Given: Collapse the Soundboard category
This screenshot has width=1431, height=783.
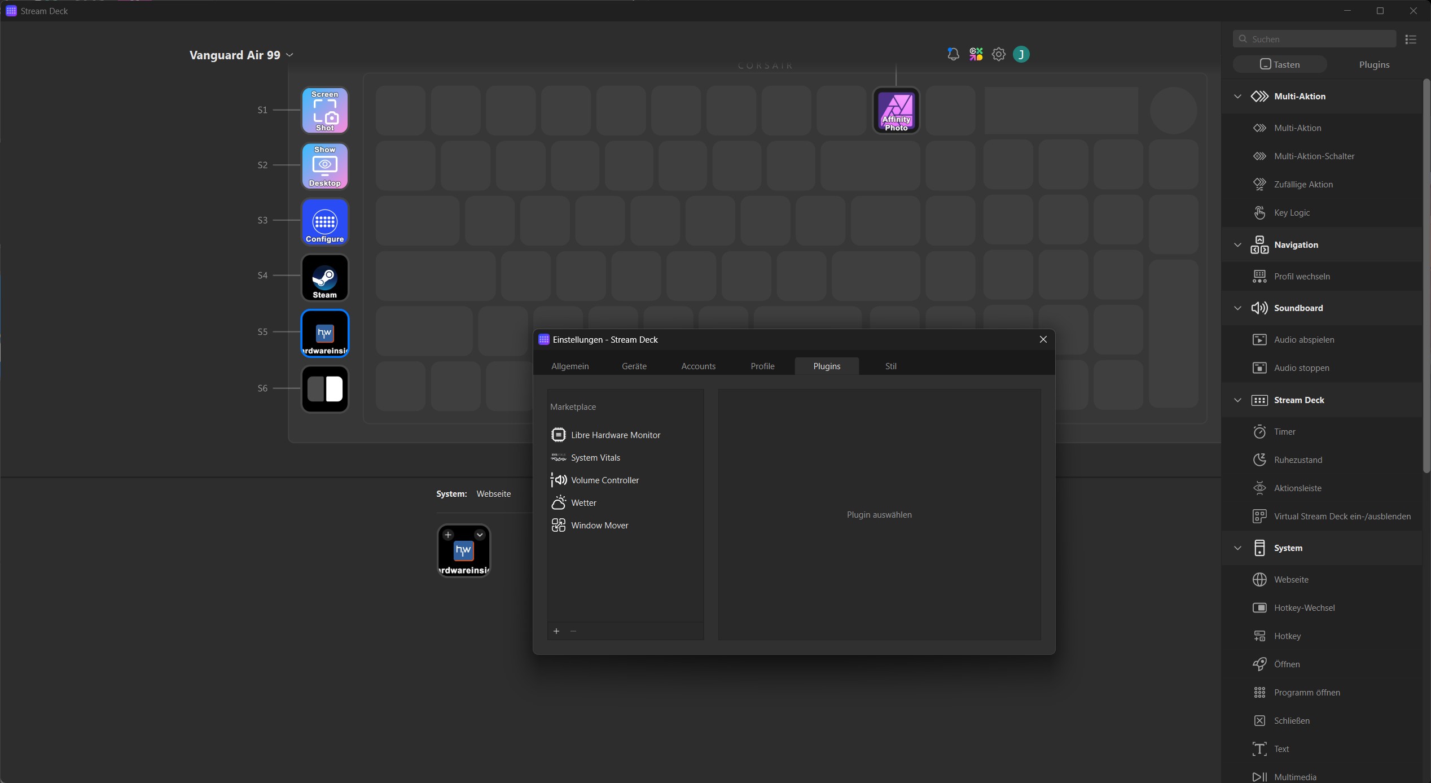Looking at the screenshot, I should tap(1237, 308).
